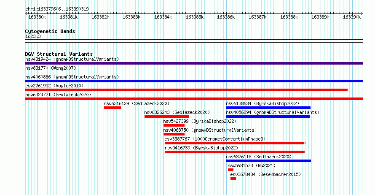
Task: Select the long red esv3587767 bar
Action: pos(235,143)
